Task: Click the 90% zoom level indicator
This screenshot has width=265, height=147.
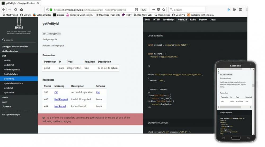Action: pyautogui.click(x=144, y=10)
